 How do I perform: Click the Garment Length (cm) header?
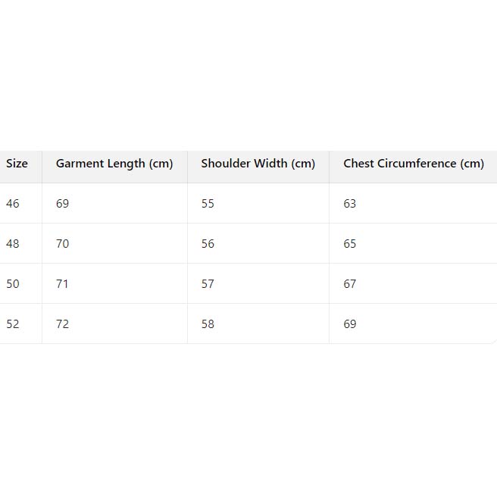(114, 164)
